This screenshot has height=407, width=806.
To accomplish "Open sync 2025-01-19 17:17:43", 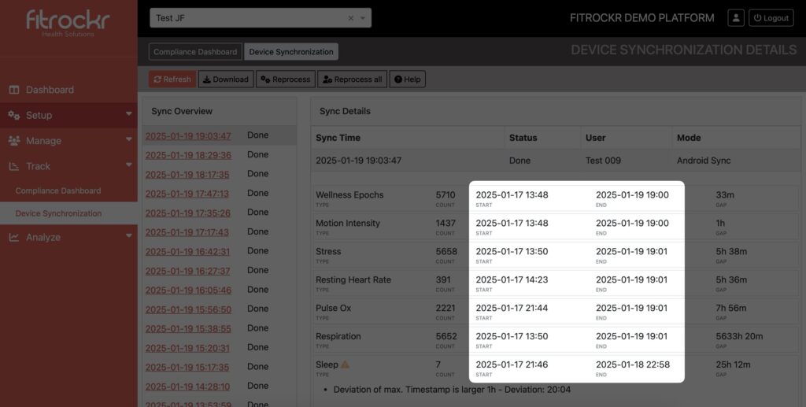I will coord(187,232).
